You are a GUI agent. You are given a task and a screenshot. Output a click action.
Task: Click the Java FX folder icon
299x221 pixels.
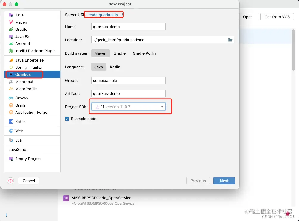tap(11, 36)
